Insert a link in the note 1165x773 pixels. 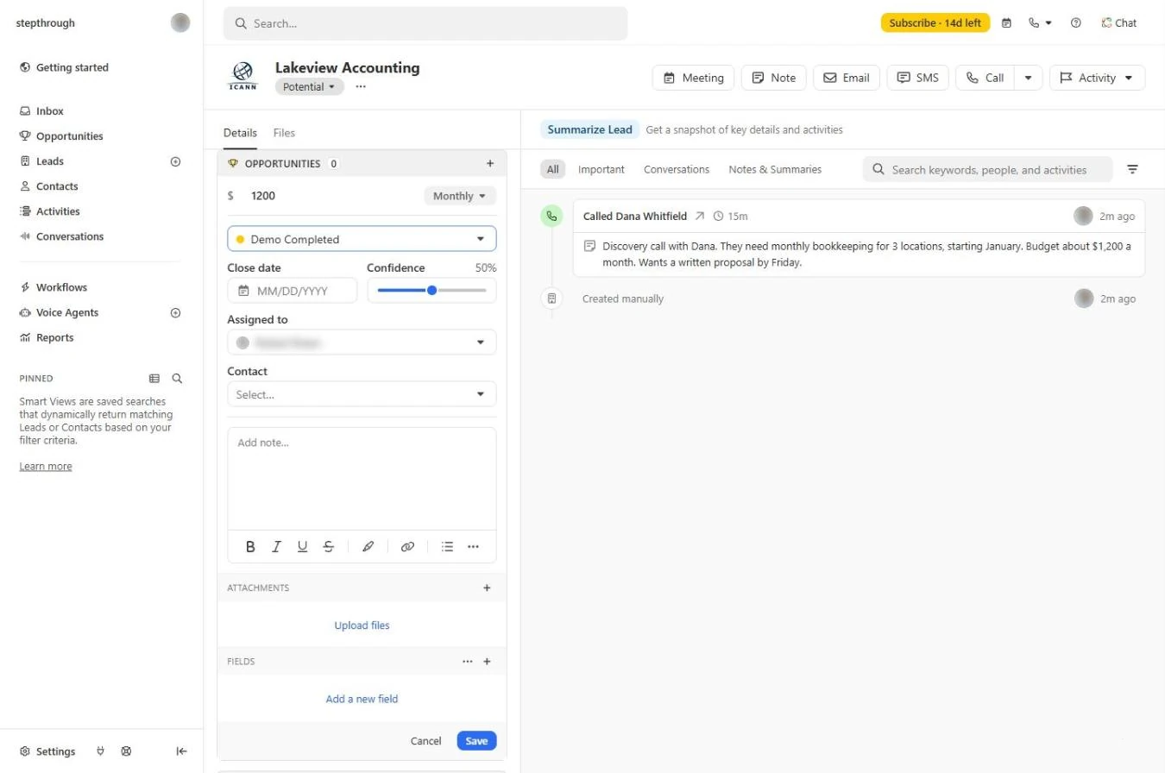(407, 546)
